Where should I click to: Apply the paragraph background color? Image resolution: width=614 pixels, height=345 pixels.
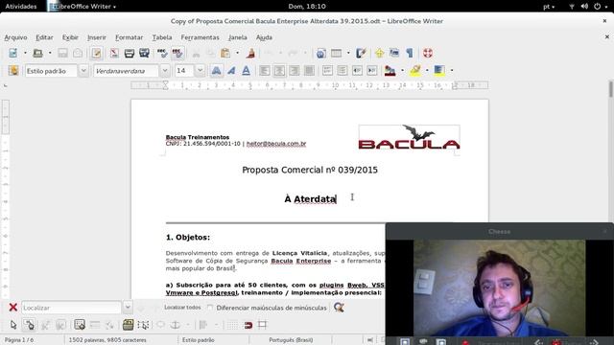(439, 70)
